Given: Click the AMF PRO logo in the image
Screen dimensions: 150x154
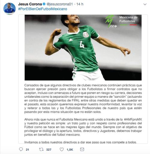Looking at the screenshot, I should point(111,21).
